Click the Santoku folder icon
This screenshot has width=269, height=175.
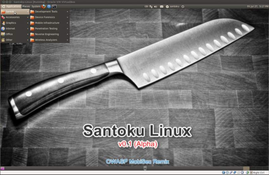(3, 12)
